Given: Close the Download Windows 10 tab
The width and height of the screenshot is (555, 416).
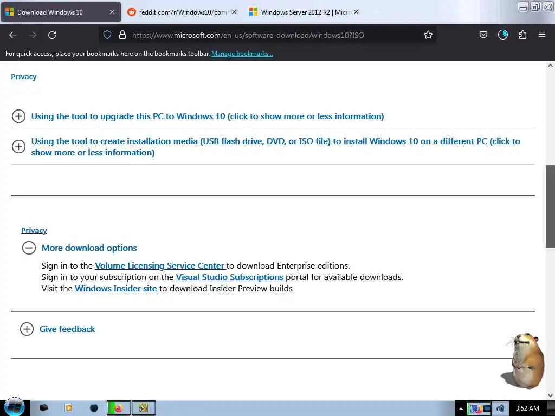Looking at the screenshot, I should point(112,12).
